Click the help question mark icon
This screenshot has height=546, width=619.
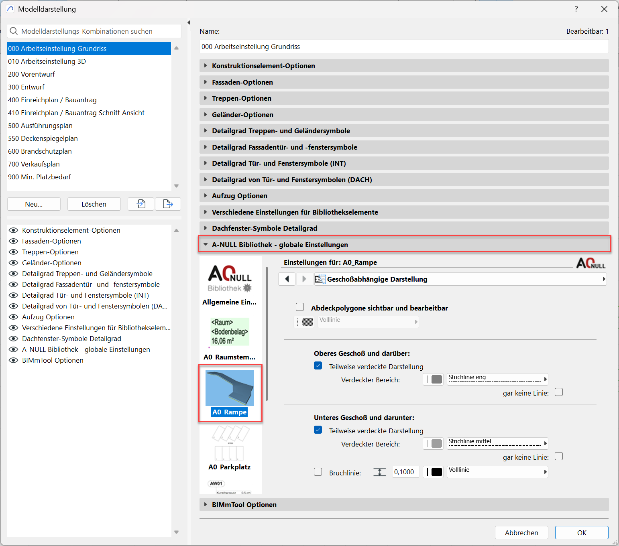576,9
